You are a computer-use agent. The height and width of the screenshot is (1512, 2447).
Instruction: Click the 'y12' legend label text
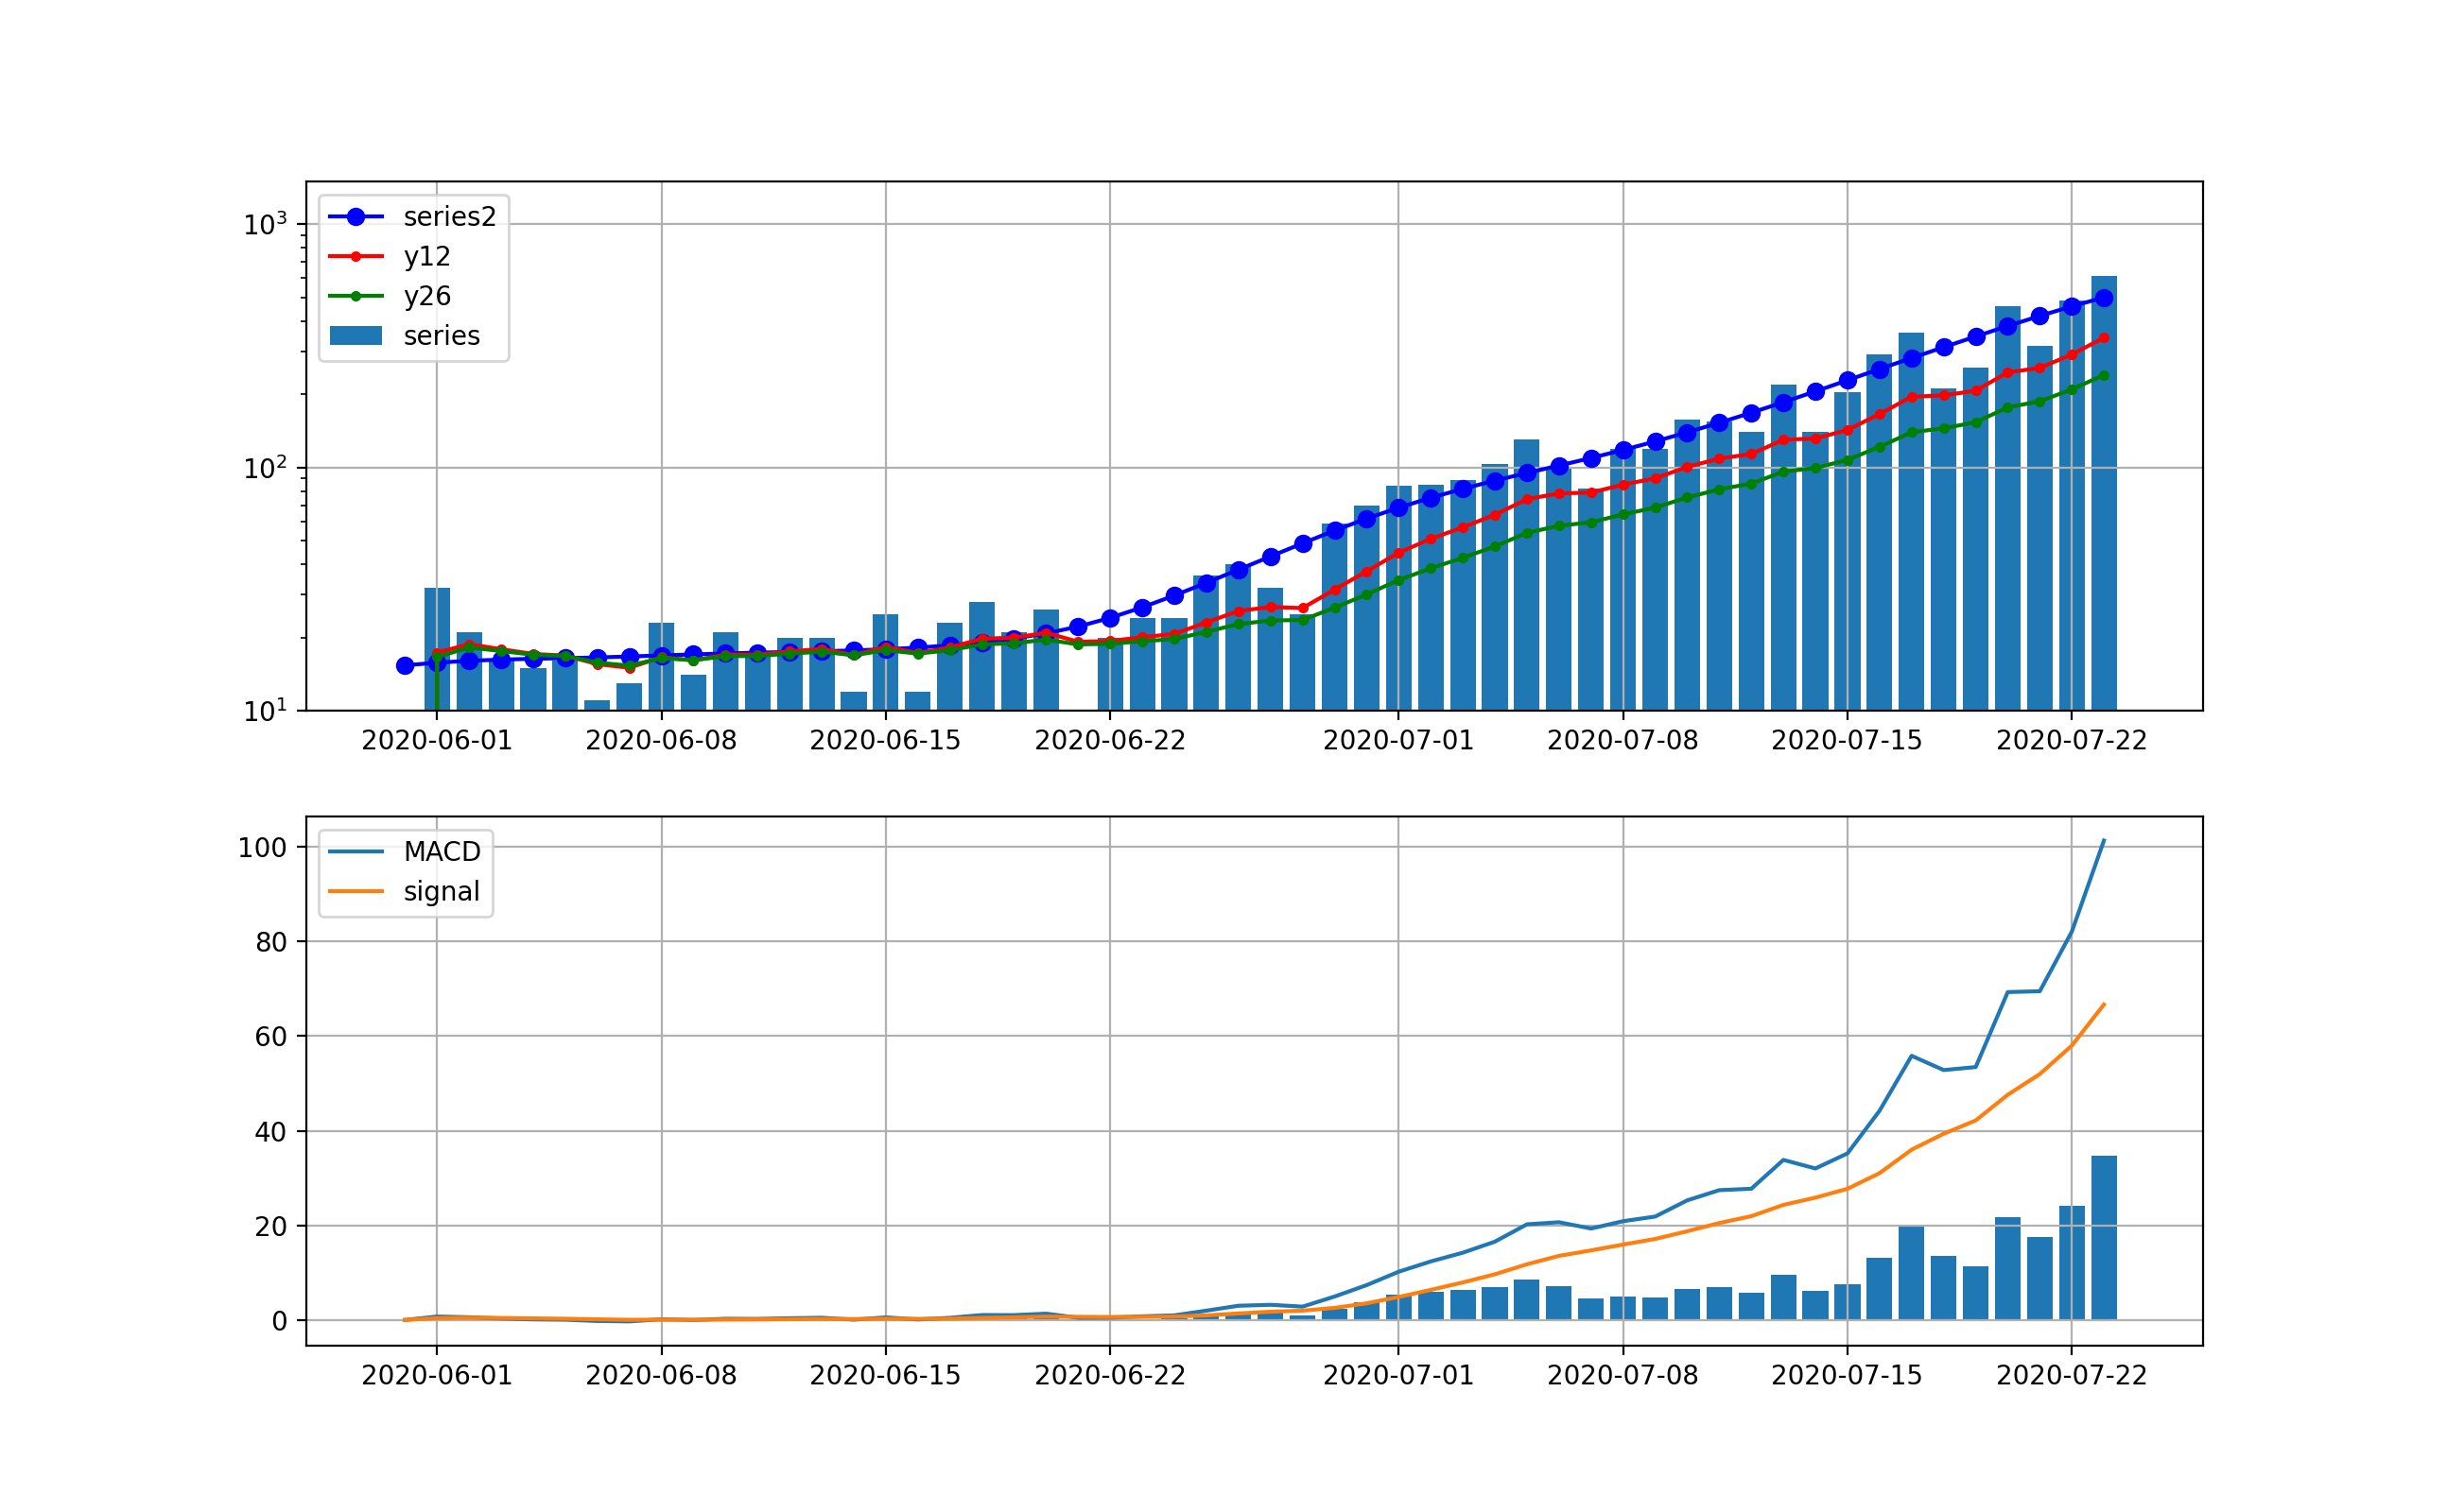click(428, 256)
